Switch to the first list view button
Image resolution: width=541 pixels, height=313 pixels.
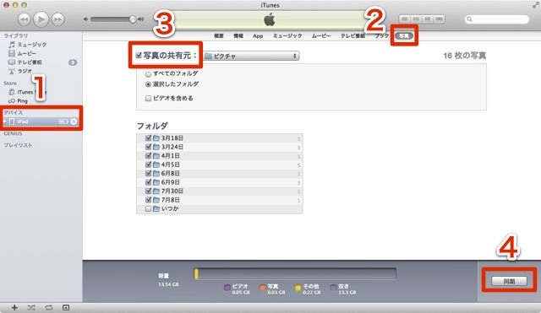click(x=405, y=19)
